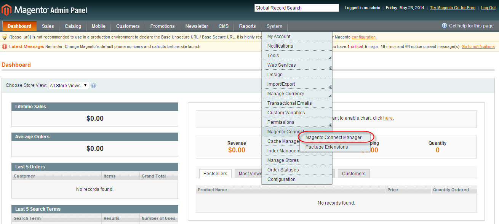Screen dimensions: 499x224
Task: Open the Catalog menu
Action: point(73,26)
